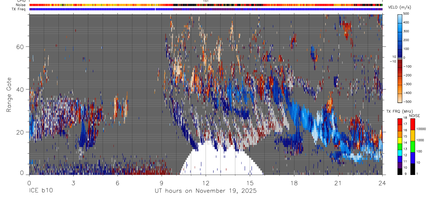This screenshot has width=430, height=198.
Task: Click the Noise level strip above the plot
Action: pos(206,5)
